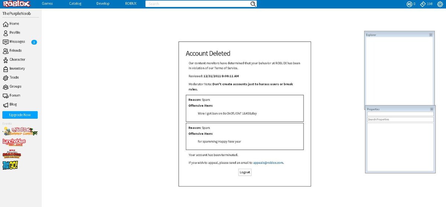The image size is (446, 207).
Task: Click the Properties panel title
Action: 373,109
